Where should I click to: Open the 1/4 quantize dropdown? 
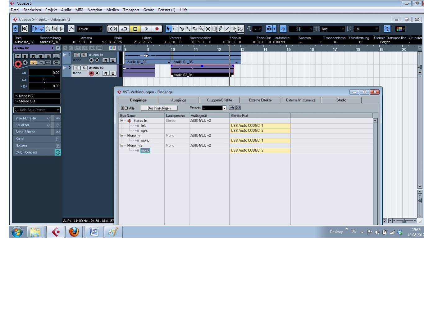point(366,29)
